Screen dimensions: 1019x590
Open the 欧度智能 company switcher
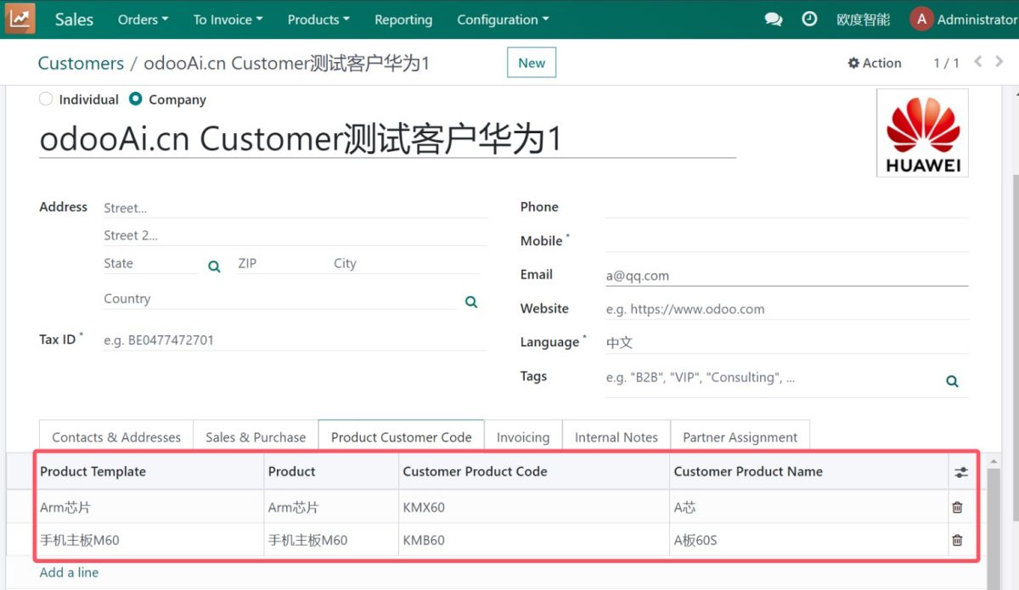863,20
